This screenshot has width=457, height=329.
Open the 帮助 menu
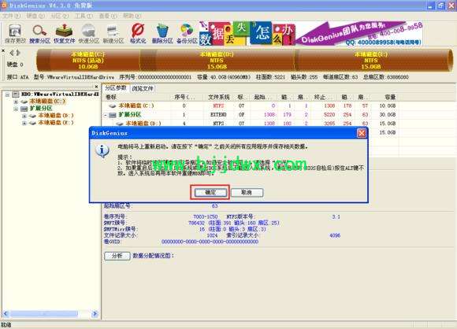[x=132, y=16]
